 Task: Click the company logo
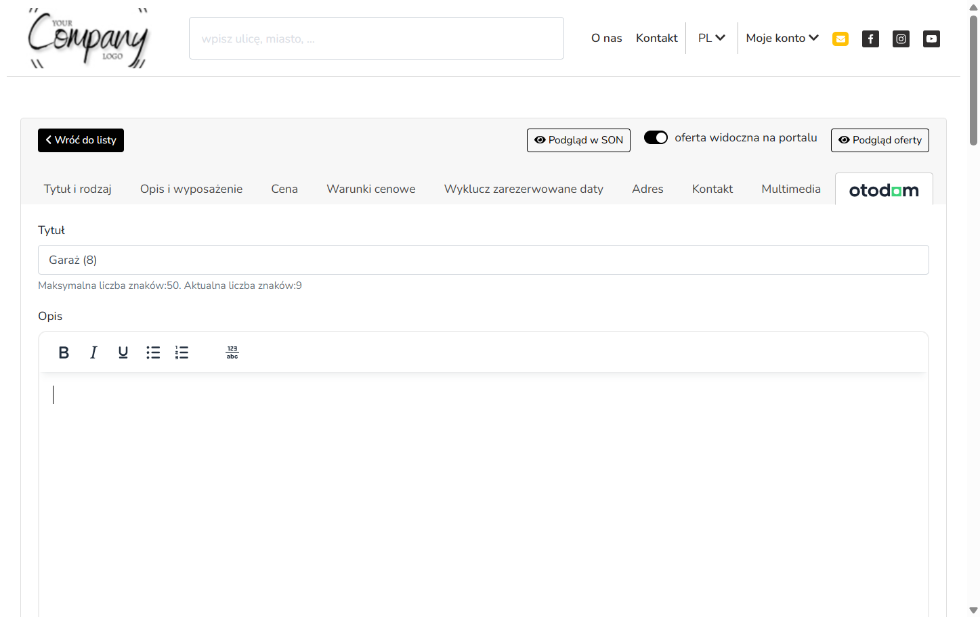(x=88, y=39)
